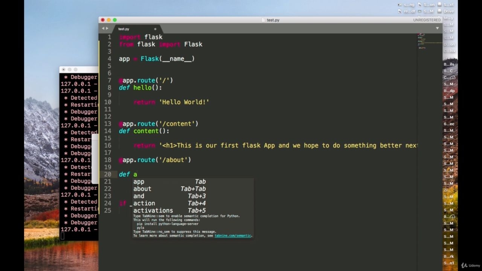Viewport: 482px width, 271px height.
Task: Select the 'D...on' desktop item
Action: [x=449, y=44]
